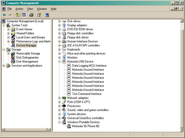Open the File menu
Image resolution: width=185 pixels, height=138 pixels.
(x=9, y=9)
